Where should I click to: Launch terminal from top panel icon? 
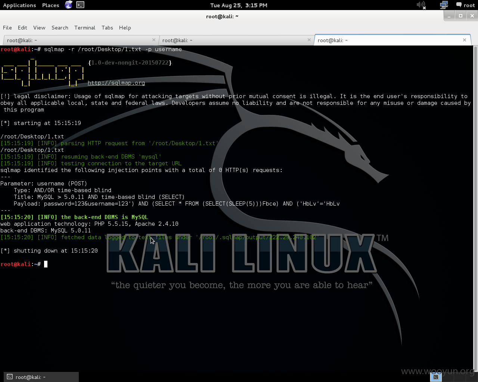tap(80, 5)
